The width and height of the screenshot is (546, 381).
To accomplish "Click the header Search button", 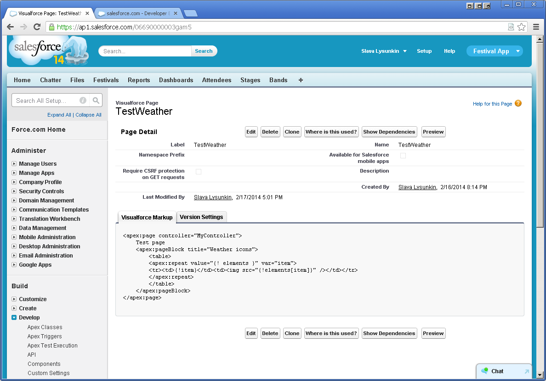I will point(204,51).
